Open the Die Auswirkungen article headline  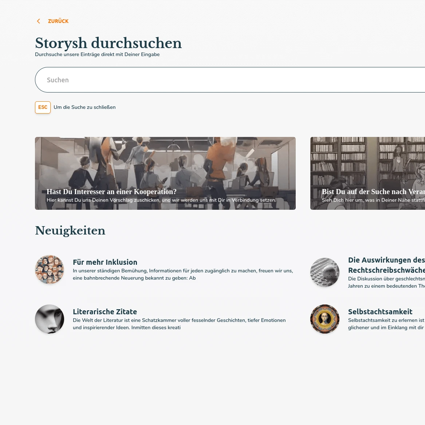pos(386,265)
